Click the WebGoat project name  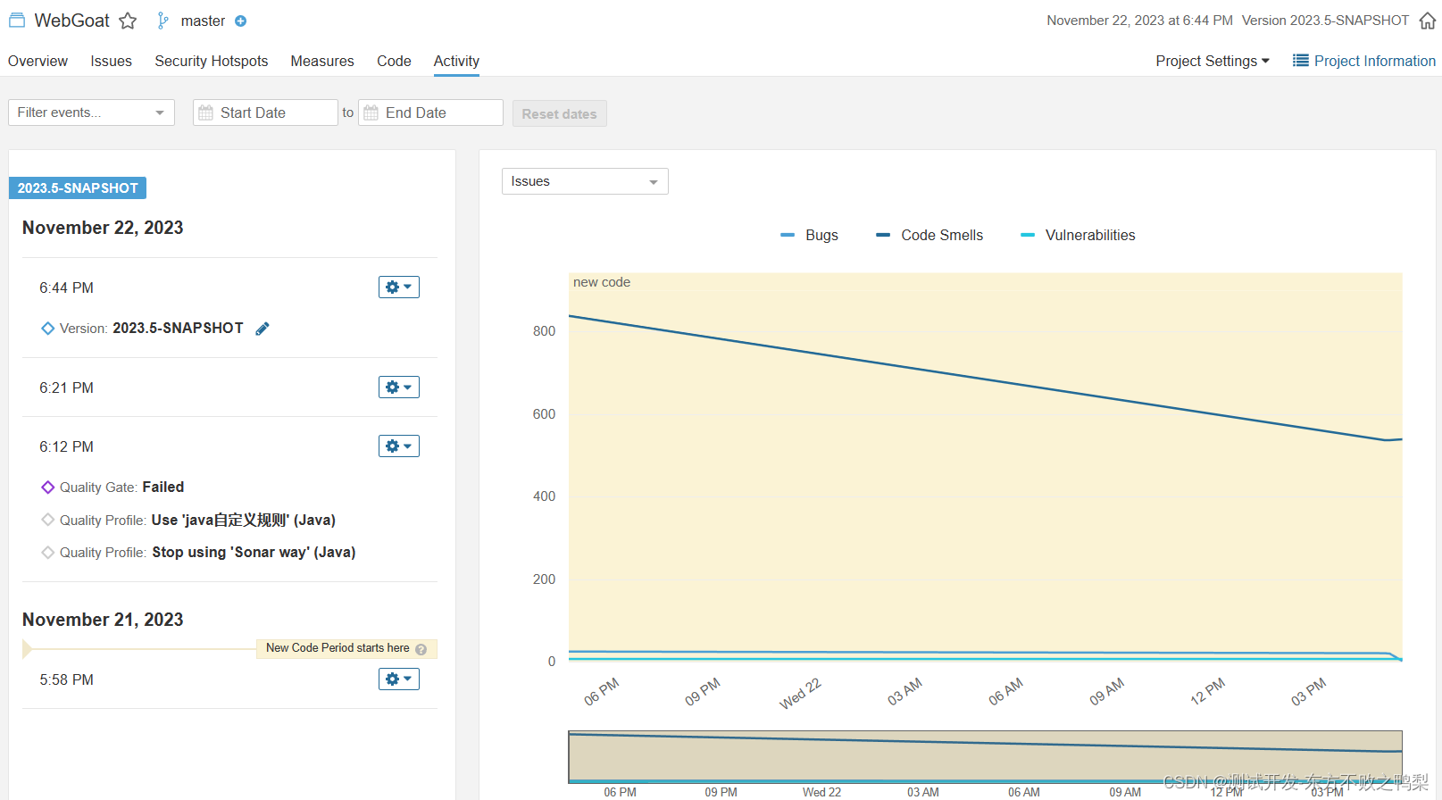(71, 21)
